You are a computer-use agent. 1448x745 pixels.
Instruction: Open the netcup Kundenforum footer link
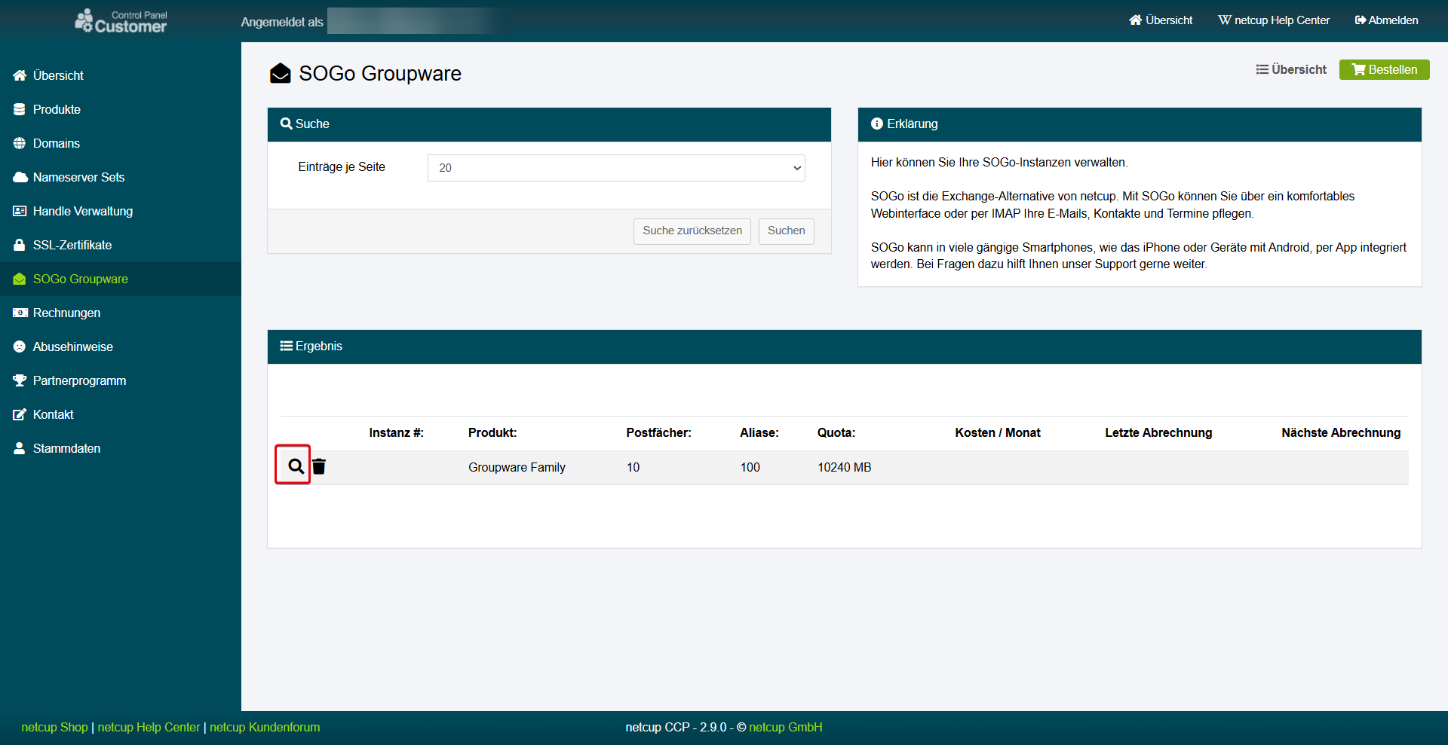point(265,727)
